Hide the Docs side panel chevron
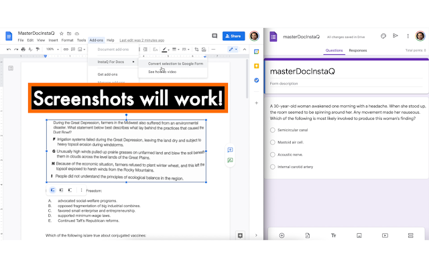This screenshot has height=268, width=429. tap(256, 235)
